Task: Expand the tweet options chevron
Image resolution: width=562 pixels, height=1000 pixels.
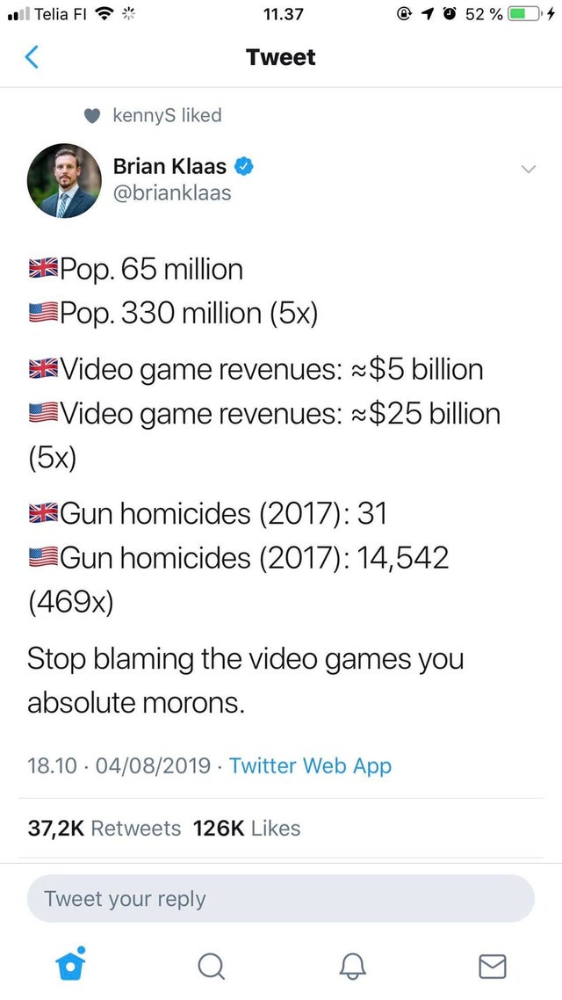Action: [526, 168]
